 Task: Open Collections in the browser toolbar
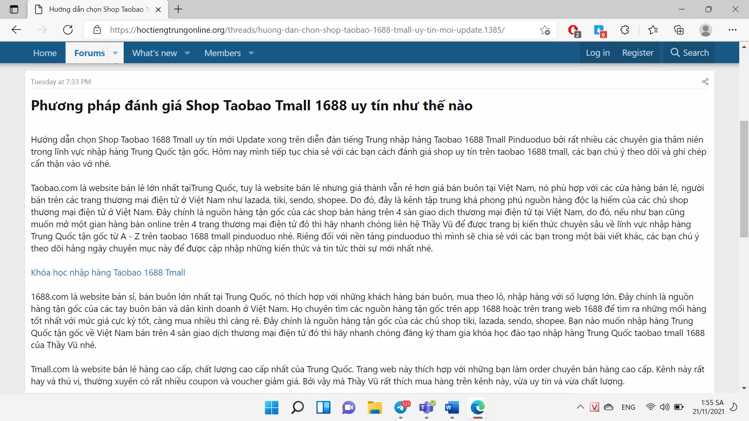(679, 30)
